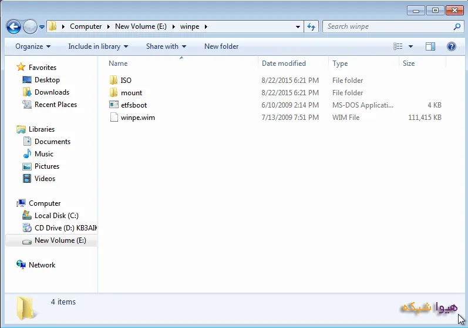The width and height of the screenshot is (468, 328).
Task: Click the Network globe icon
Action: (x=21, y=265)
